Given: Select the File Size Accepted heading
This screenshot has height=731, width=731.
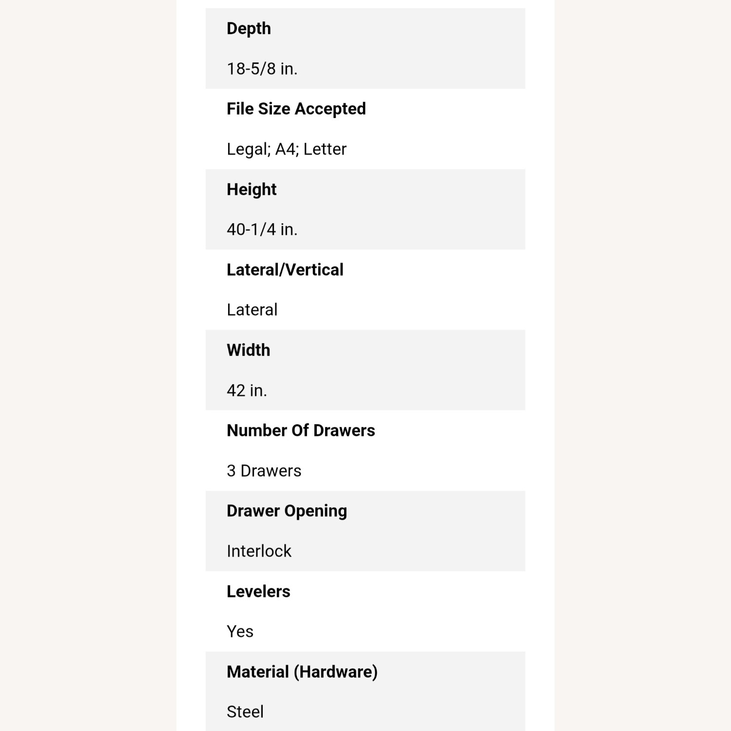Looking at the screenshot, I should (x=296, y=109).
